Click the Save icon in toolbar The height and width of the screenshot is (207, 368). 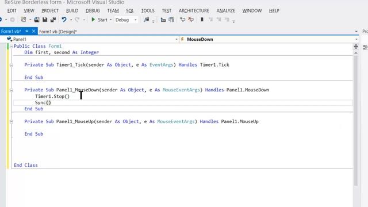(45, 20)
